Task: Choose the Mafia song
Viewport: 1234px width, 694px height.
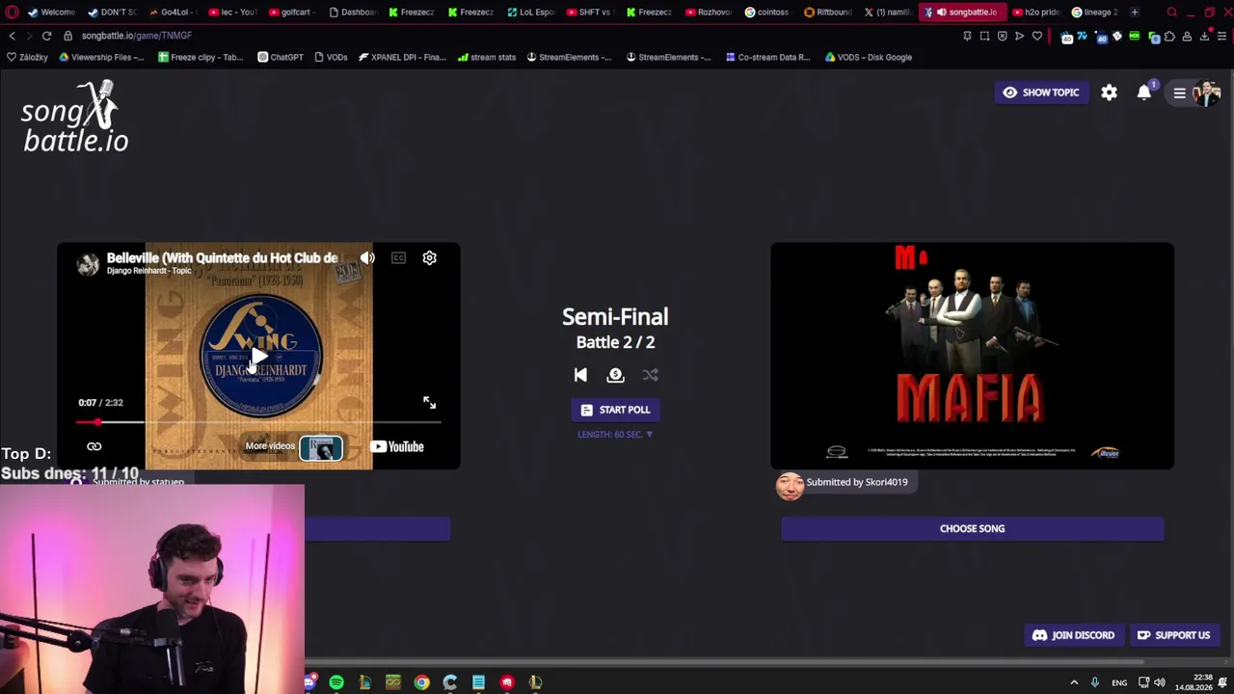Action: point(972,528)
